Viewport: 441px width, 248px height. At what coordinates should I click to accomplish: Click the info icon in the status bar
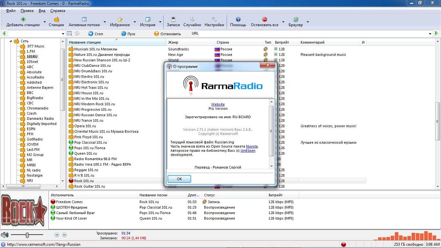coord(3,244)
